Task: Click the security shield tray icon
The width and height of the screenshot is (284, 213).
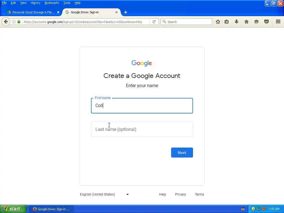Action: pos(253,209)
